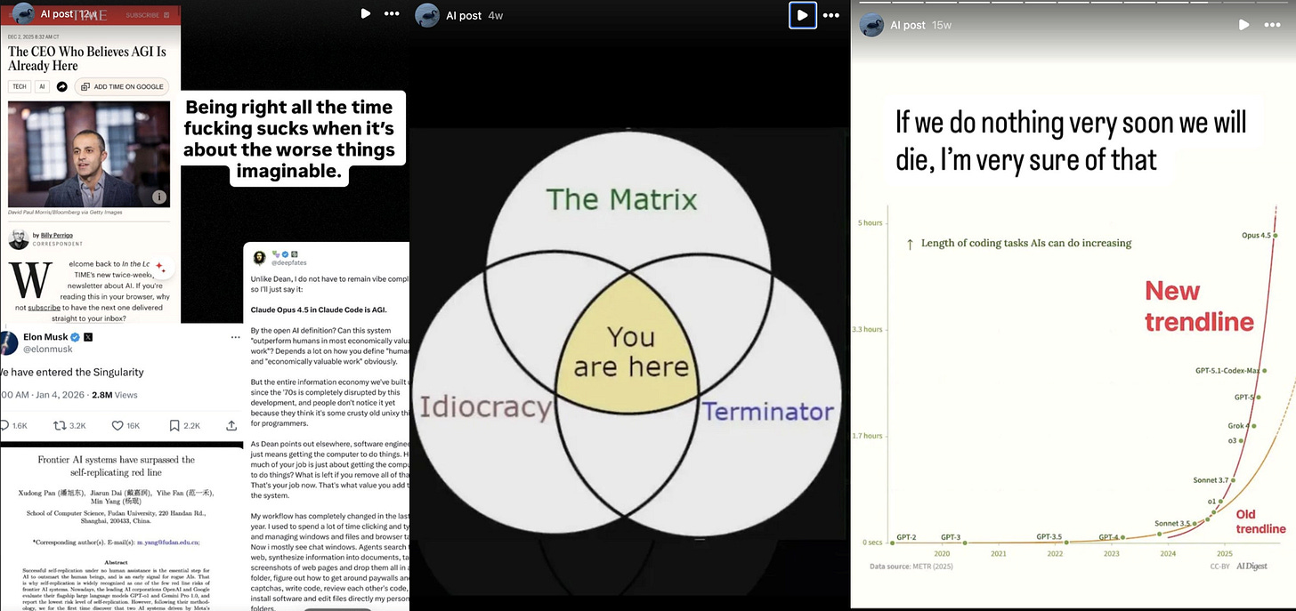Screen dimensions: 1296x611
Task: Click the 'Terminator' circle label
Action: point(767,411)
